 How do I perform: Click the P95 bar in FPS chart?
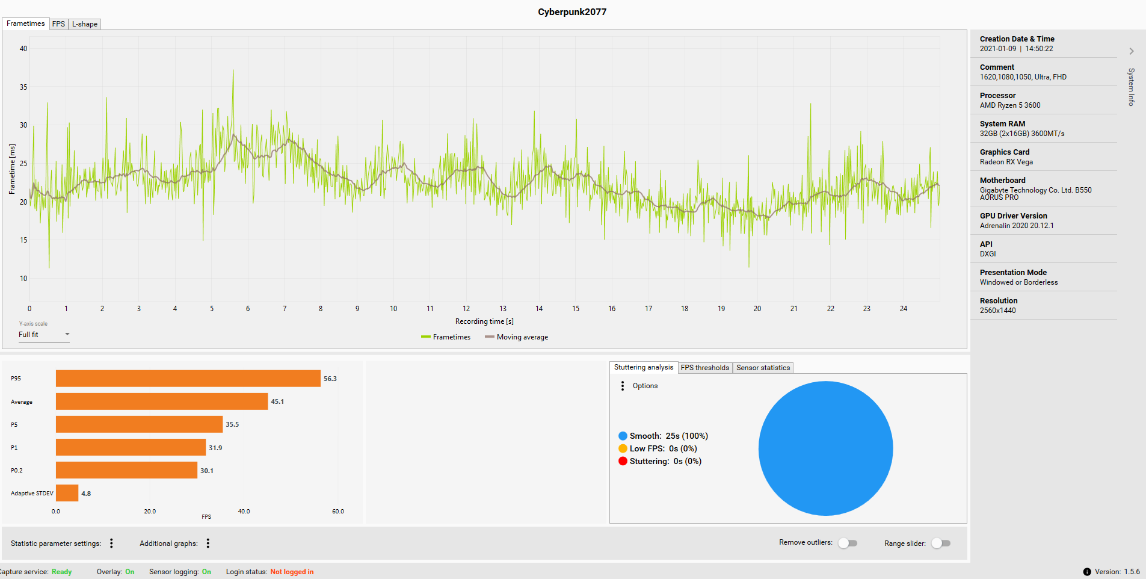point(188,379)
